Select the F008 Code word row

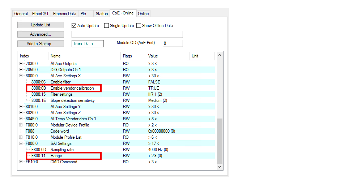(x=117, y=131)
